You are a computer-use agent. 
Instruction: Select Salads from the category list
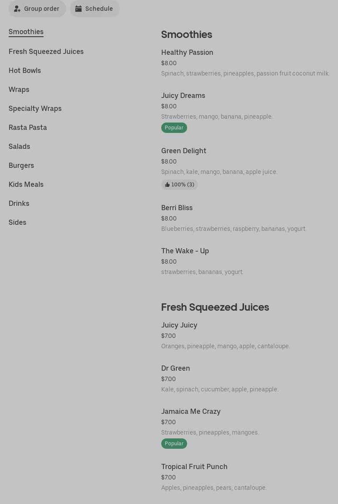click(x=19, y=147)
